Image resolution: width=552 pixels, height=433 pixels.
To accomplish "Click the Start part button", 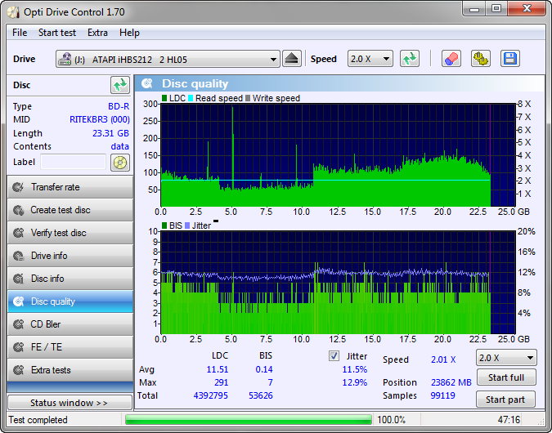I will (505, 400).
